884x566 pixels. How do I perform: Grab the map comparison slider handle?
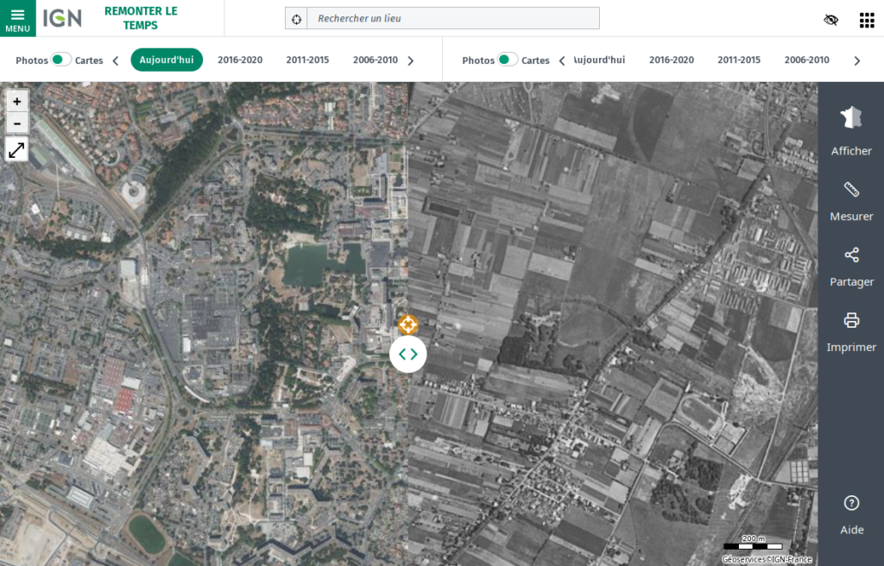[407, 354]
